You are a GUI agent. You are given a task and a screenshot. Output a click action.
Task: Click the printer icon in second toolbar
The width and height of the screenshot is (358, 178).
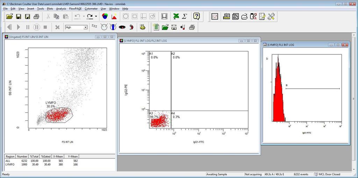click(x=192, y=27)
